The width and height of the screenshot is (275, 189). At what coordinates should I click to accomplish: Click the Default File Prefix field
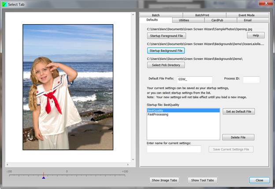pos(194,80)
